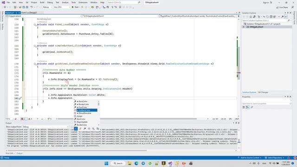Toggle IntelliSense show-all filter icon
Screen dimensions: 297x167
[76, 129]
